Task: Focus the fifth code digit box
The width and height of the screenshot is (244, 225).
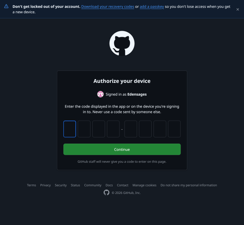Action: (x=131, y=129)
